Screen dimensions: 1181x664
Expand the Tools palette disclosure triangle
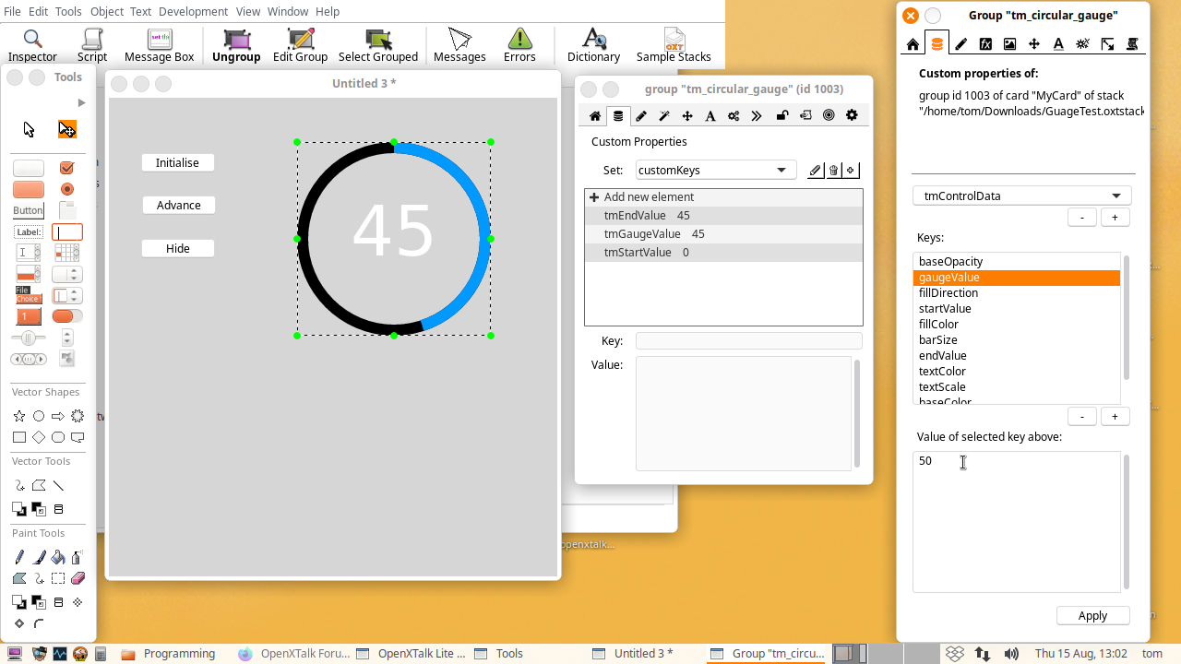point(81,102)
